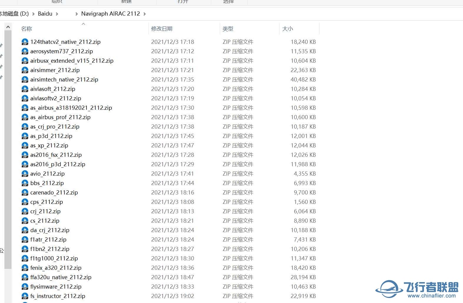Expand chevron after Navigraph AIRAC 2112 breadcrumb
The height and width of the screenshot is (303, 463).
coord(144,14)
